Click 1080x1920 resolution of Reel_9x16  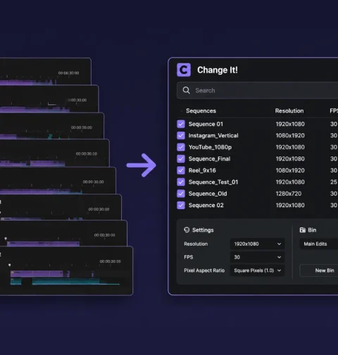click(x=290, y=170)
